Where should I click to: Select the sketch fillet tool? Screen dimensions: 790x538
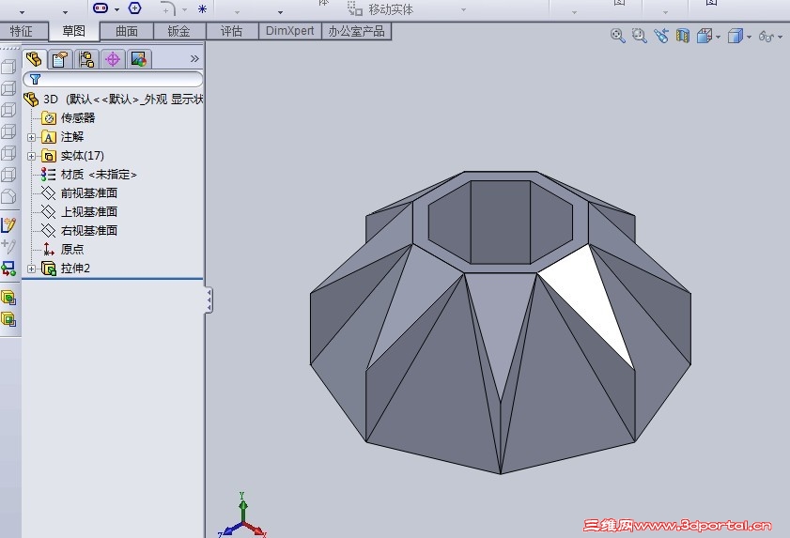(168, 8)
